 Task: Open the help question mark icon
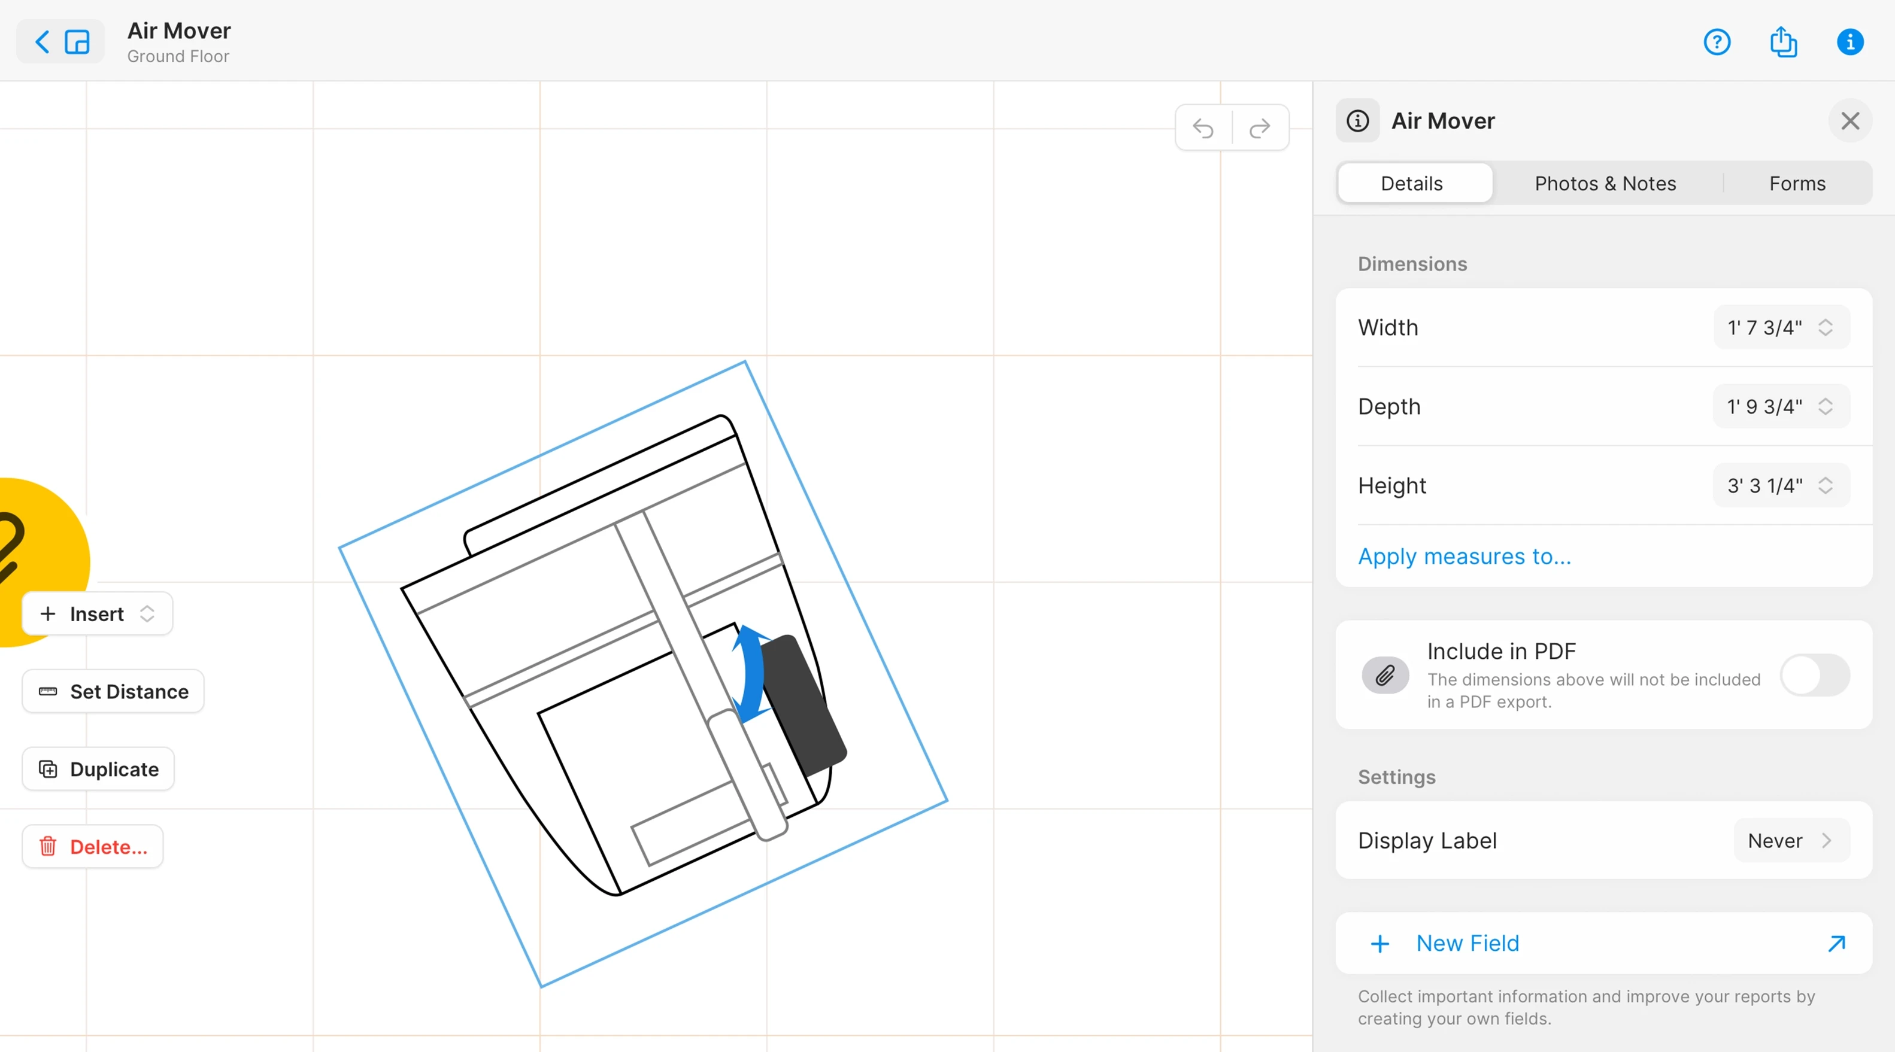[x=1716, y=42]
